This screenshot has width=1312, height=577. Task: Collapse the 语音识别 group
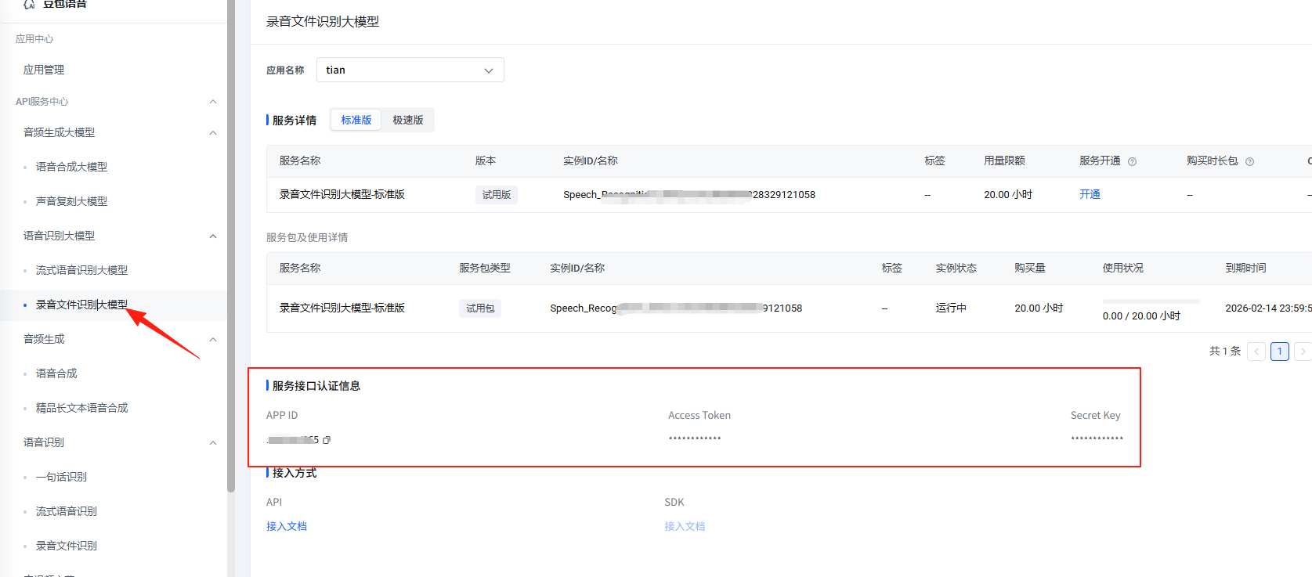pyautogui.click(x=213, y=443)
